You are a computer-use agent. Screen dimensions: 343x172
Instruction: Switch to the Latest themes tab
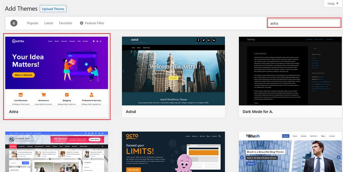point(49,23)
